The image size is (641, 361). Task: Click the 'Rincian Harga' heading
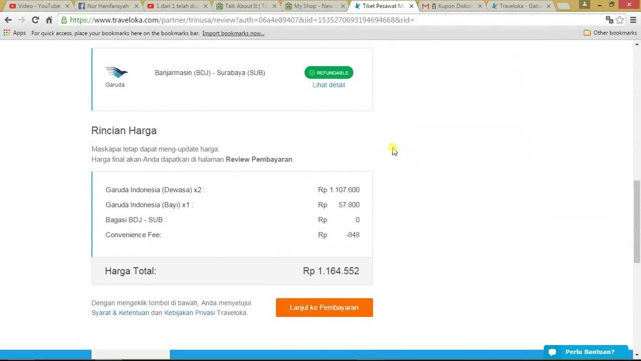124,130
